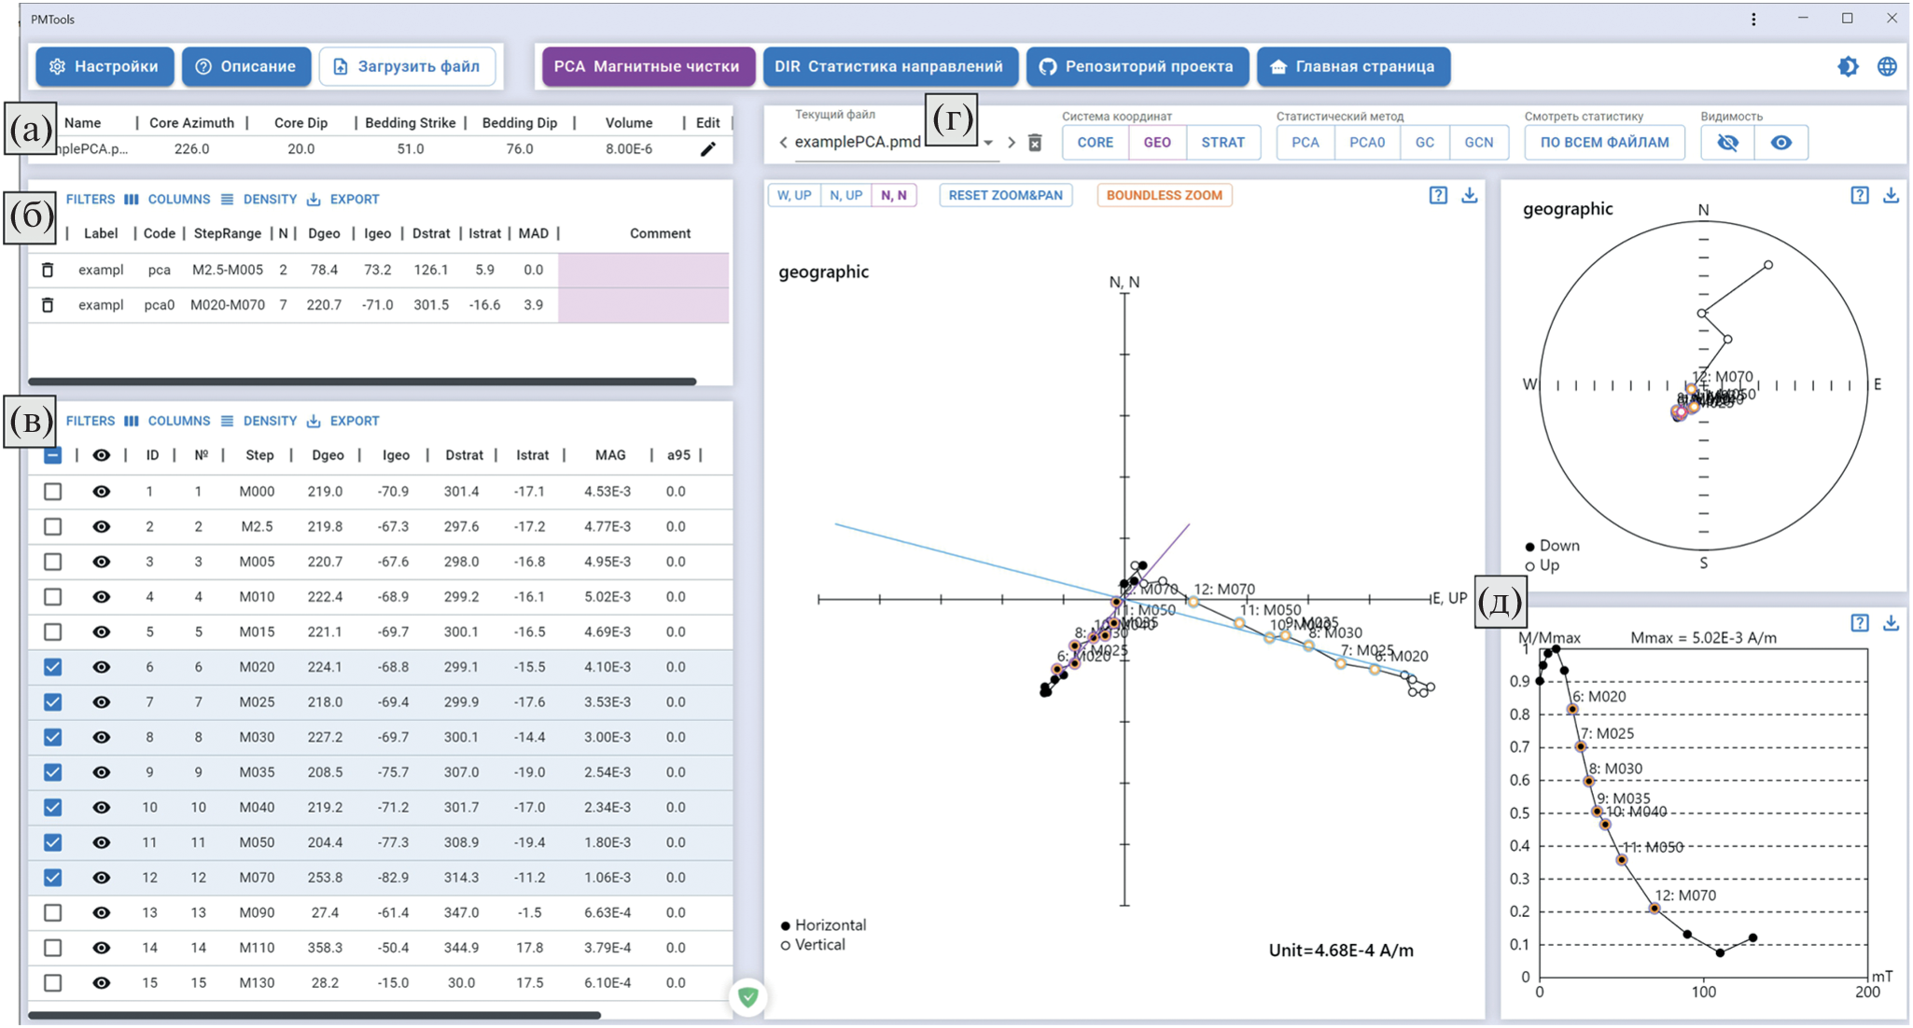The width and height of the screenshot is (1913, 1028).
Task: Go to next file with right chevron
Action: point(1012,143)
